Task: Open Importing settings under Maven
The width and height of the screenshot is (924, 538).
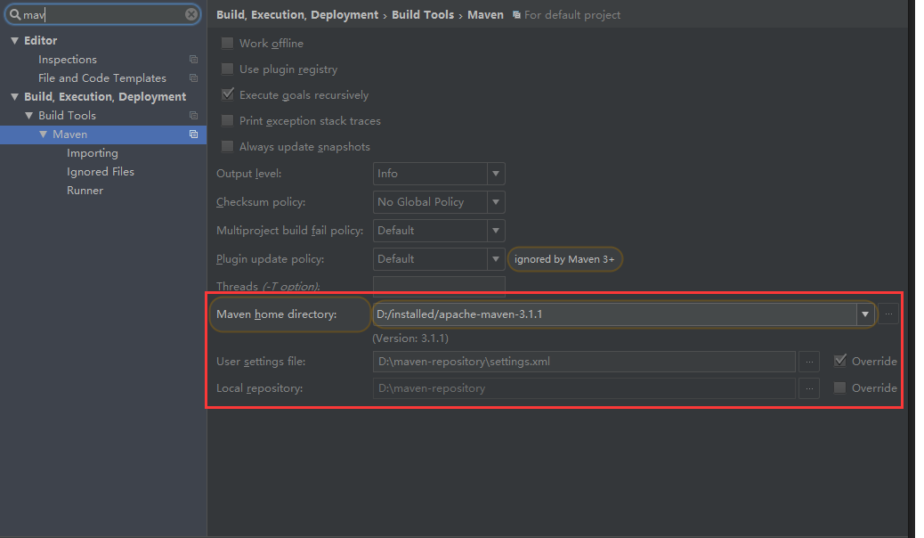Action: 92,153
